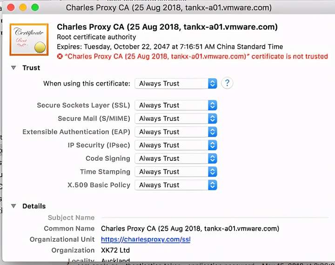
Task: Click the 'X.509 Basic Policy' label
Action: pos(99,185)
